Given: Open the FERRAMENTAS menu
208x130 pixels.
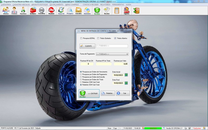Looking at the screenshot, I should (118, 5).
